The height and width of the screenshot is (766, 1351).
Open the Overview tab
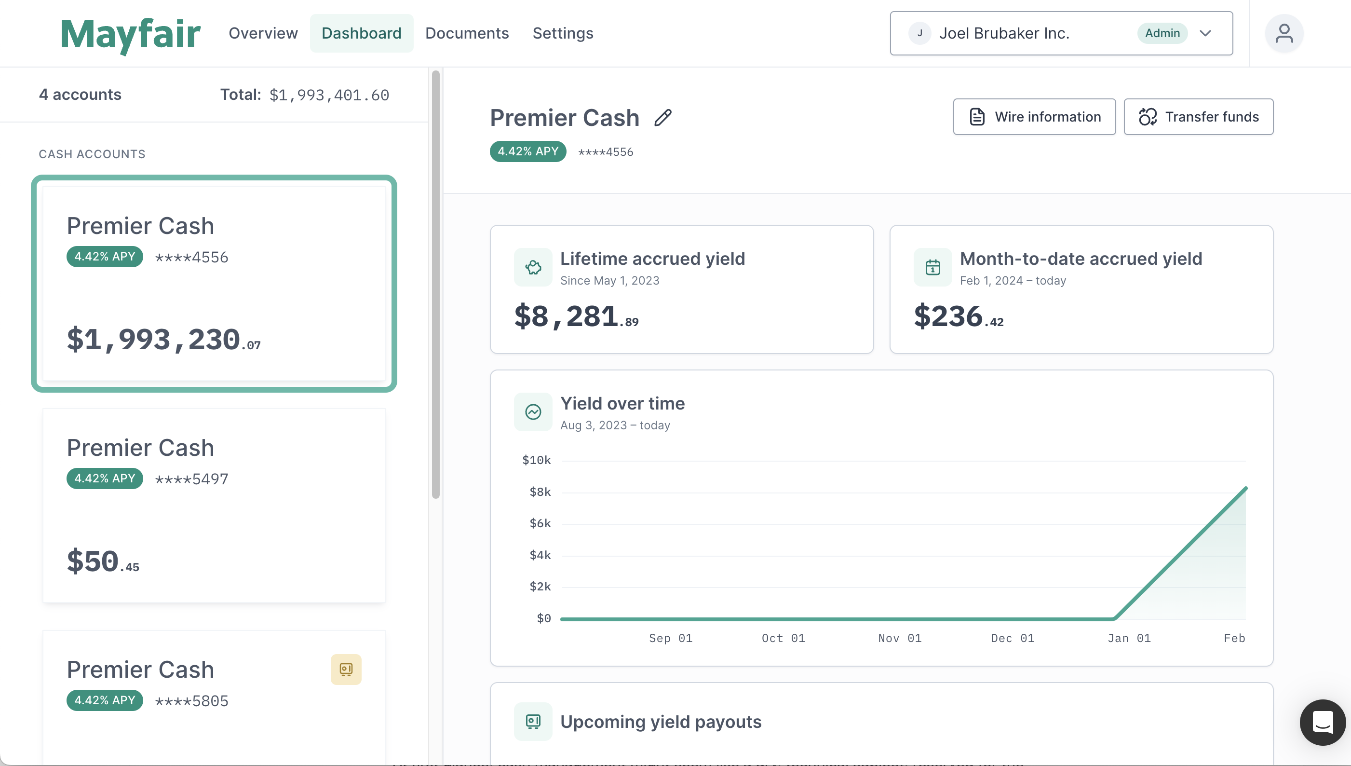point(263,33)
